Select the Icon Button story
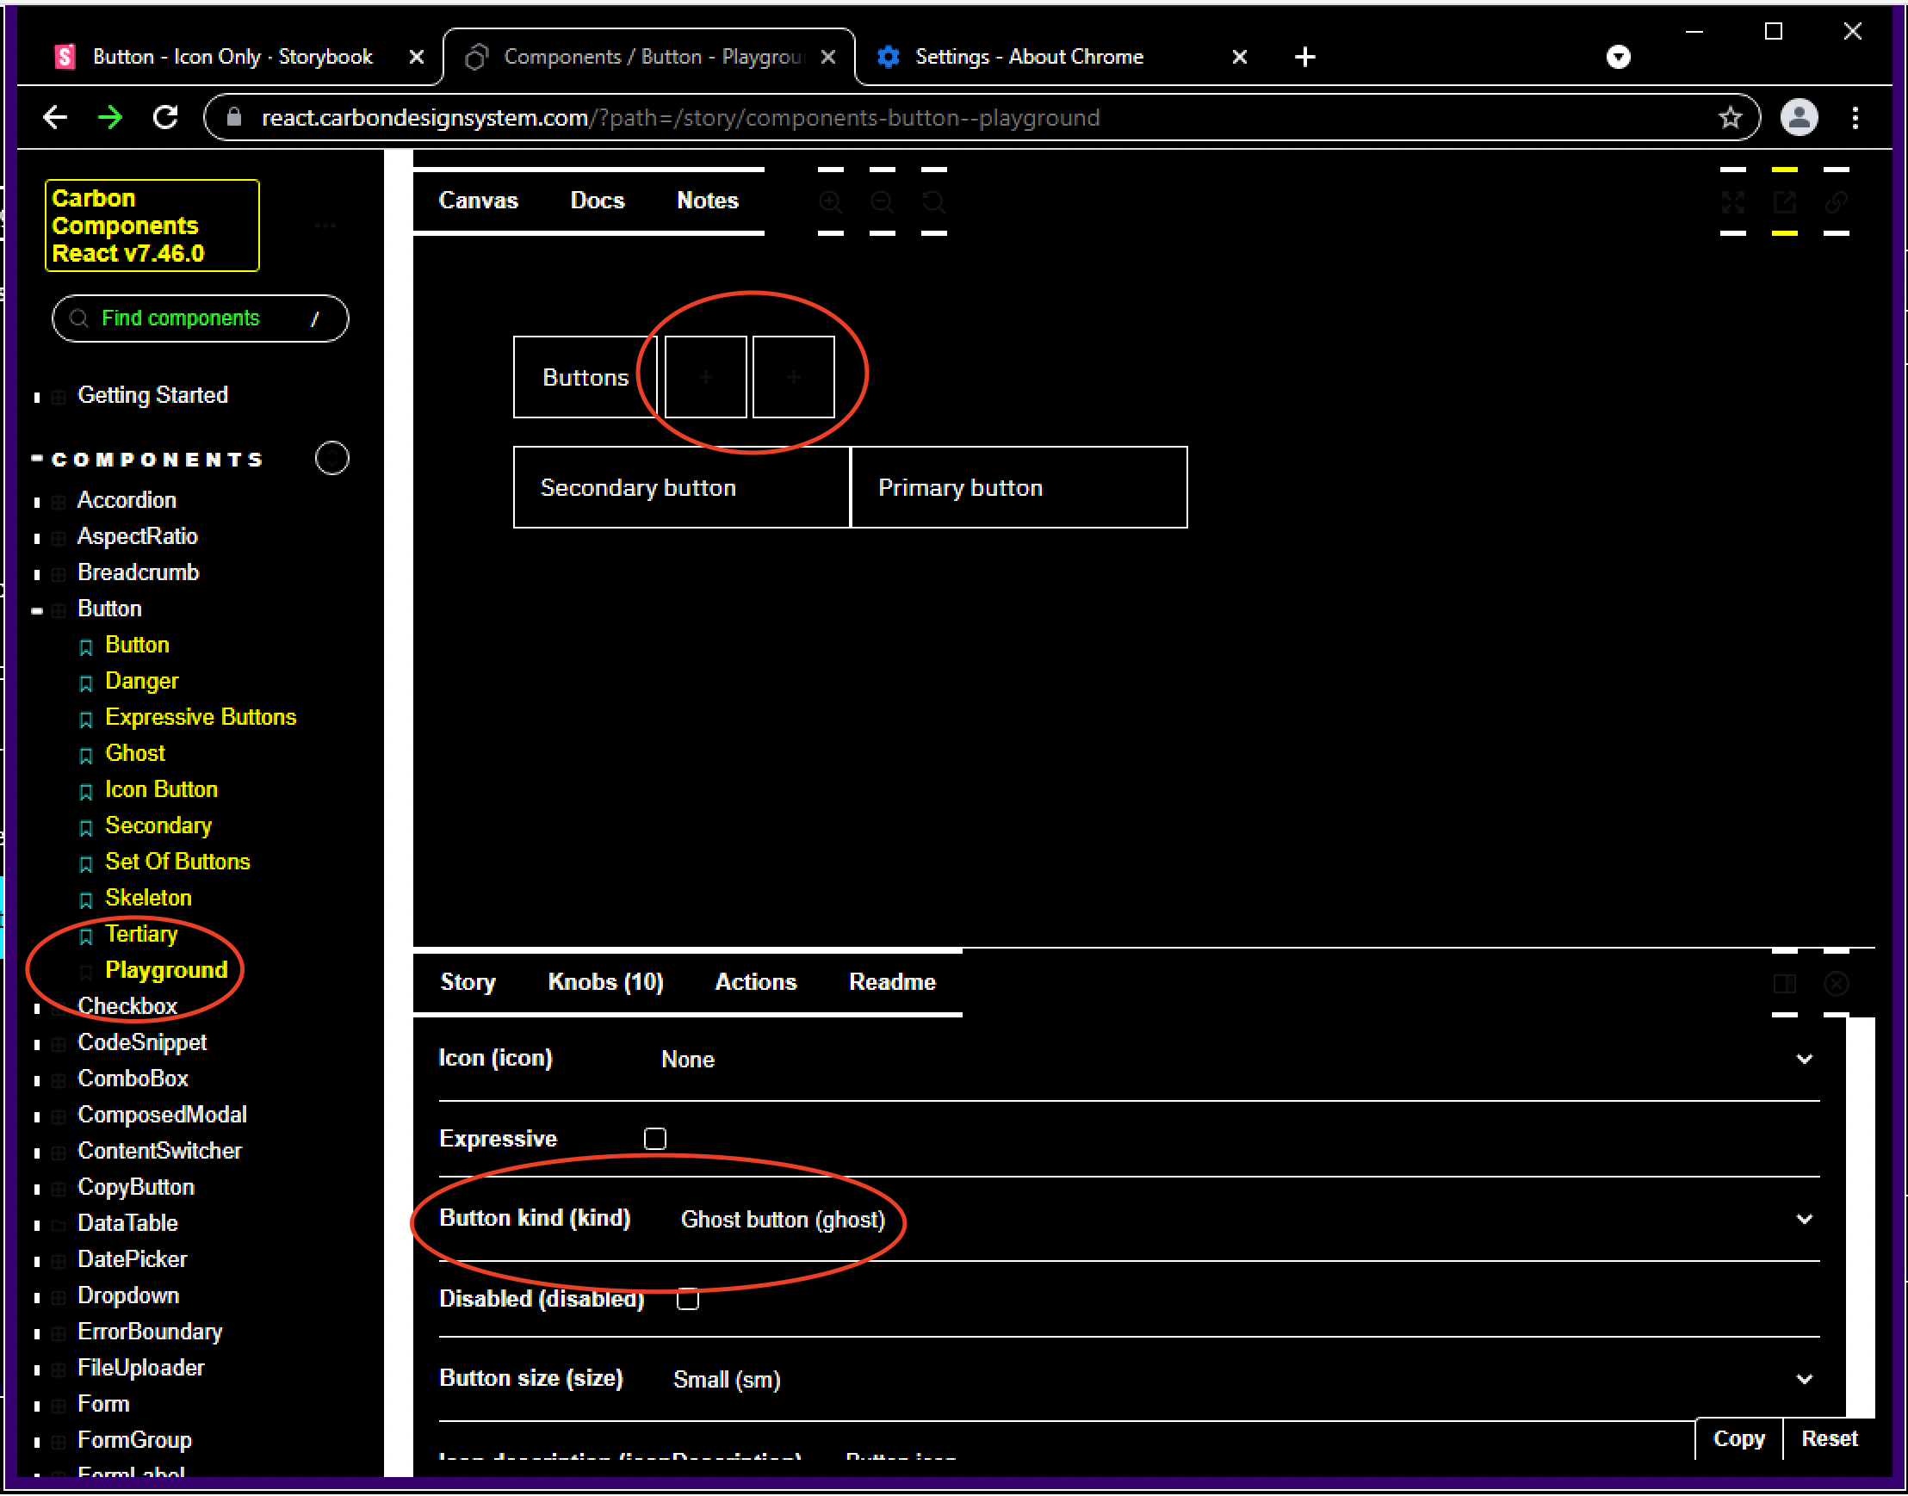The width and height of the screenshot is (1908, 1496). 161,789
